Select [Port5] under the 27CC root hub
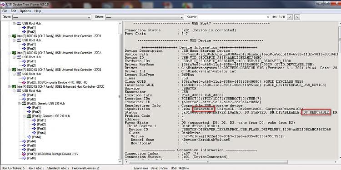The width and height of the screenshot is (341, 170). pyautogui.click(x=31, y=145)
